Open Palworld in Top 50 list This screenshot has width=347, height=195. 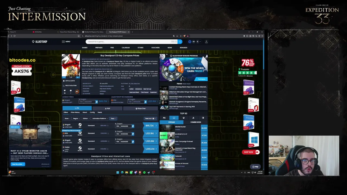[183, 157]
